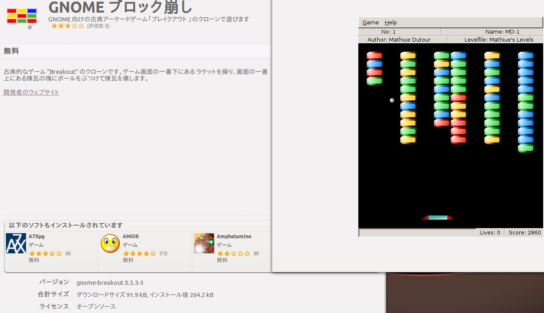
Task: Open the 開発者のウェブサイト link
Action: 32,92
